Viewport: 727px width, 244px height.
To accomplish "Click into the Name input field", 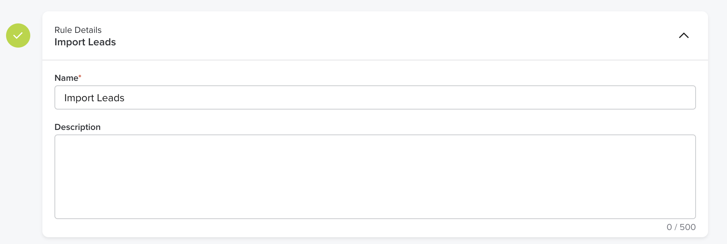I will (x=374, y=97).
